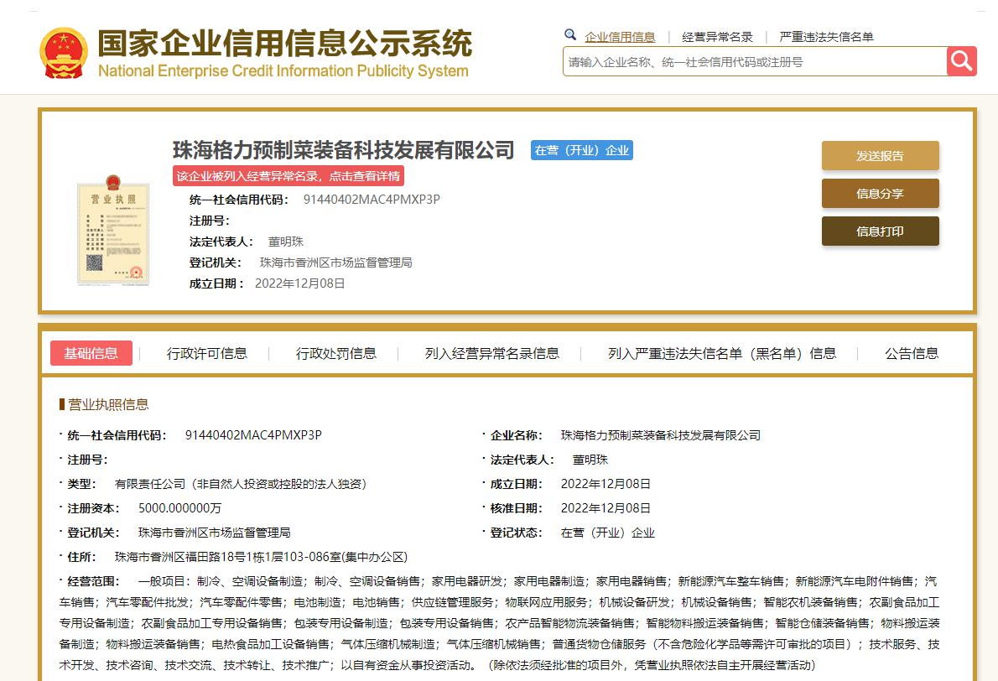This screenshot has height=681, width=998.
Task: Click the credit code value in 营业执照信息 section
Action: tap(253, 435)
